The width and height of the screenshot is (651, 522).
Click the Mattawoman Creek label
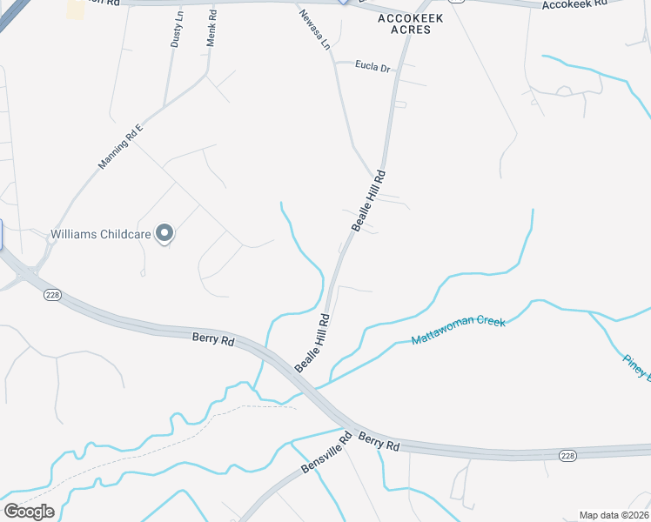click(x=459, y=330)
